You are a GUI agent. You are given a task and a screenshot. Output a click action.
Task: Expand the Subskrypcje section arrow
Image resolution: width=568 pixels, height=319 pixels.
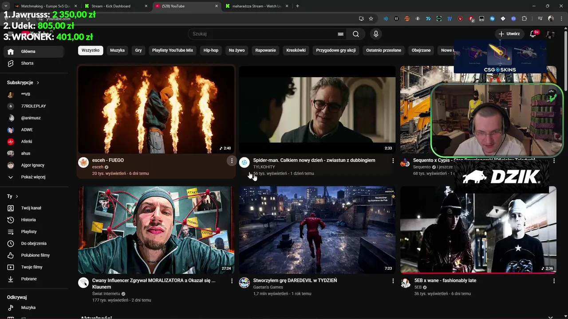(38, 82)
